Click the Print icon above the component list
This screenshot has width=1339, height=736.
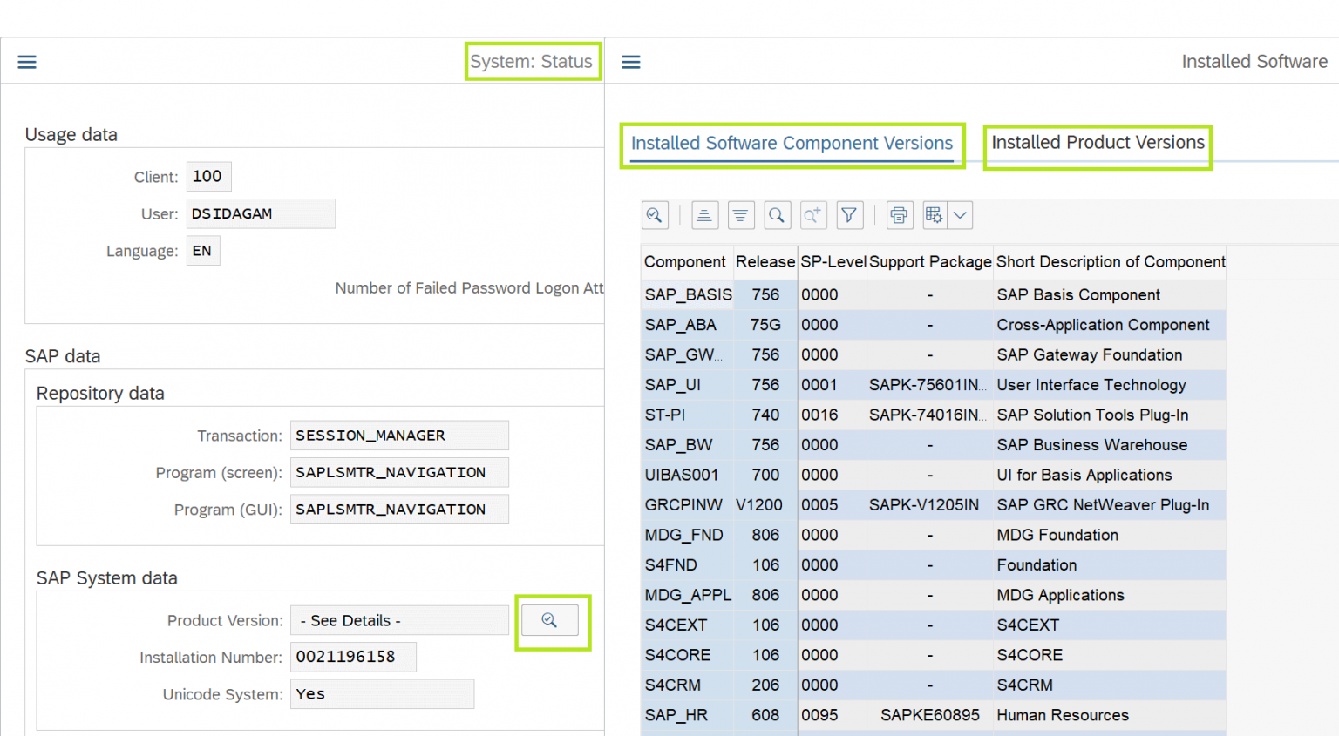coord(899,215)
